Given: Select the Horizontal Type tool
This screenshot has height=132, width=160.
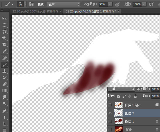Looking at the screenshot, I should tap(4, 117).
